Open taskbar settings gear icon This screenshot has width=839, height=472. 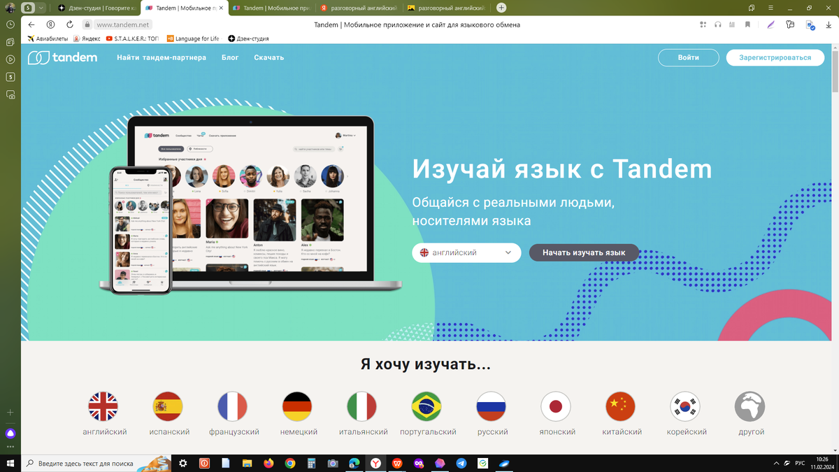[183, 463]
